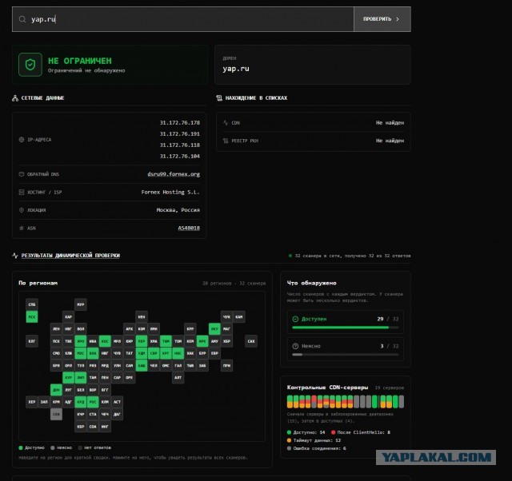The image size is (512, 481).
Task: Click the last grey CDN server bar
Action: pos(402,402)
